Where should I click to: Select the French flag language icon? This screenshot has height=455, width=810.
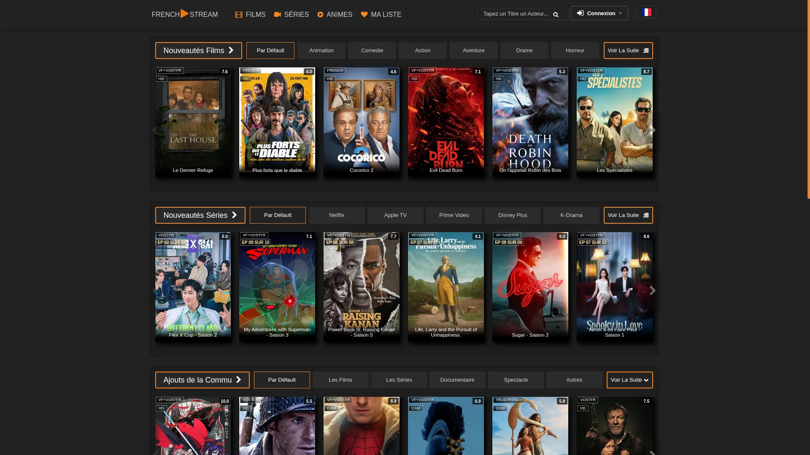[x=646, y=12]
